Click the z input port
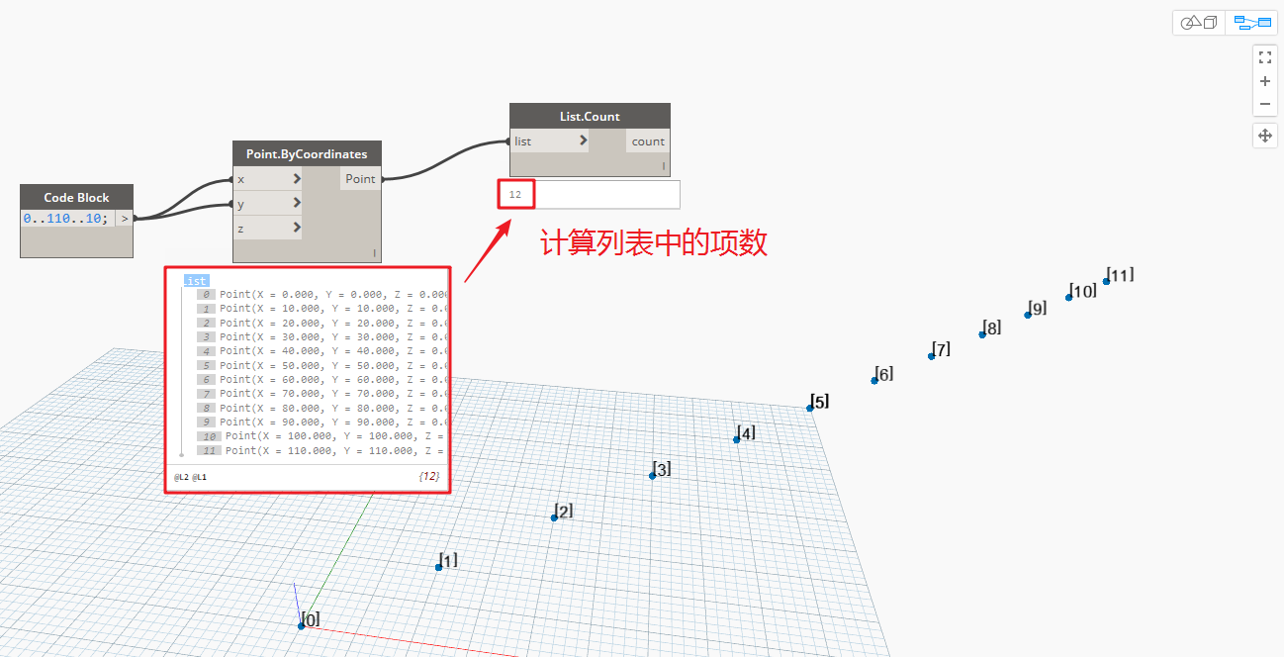 click(x=268, y=229)
